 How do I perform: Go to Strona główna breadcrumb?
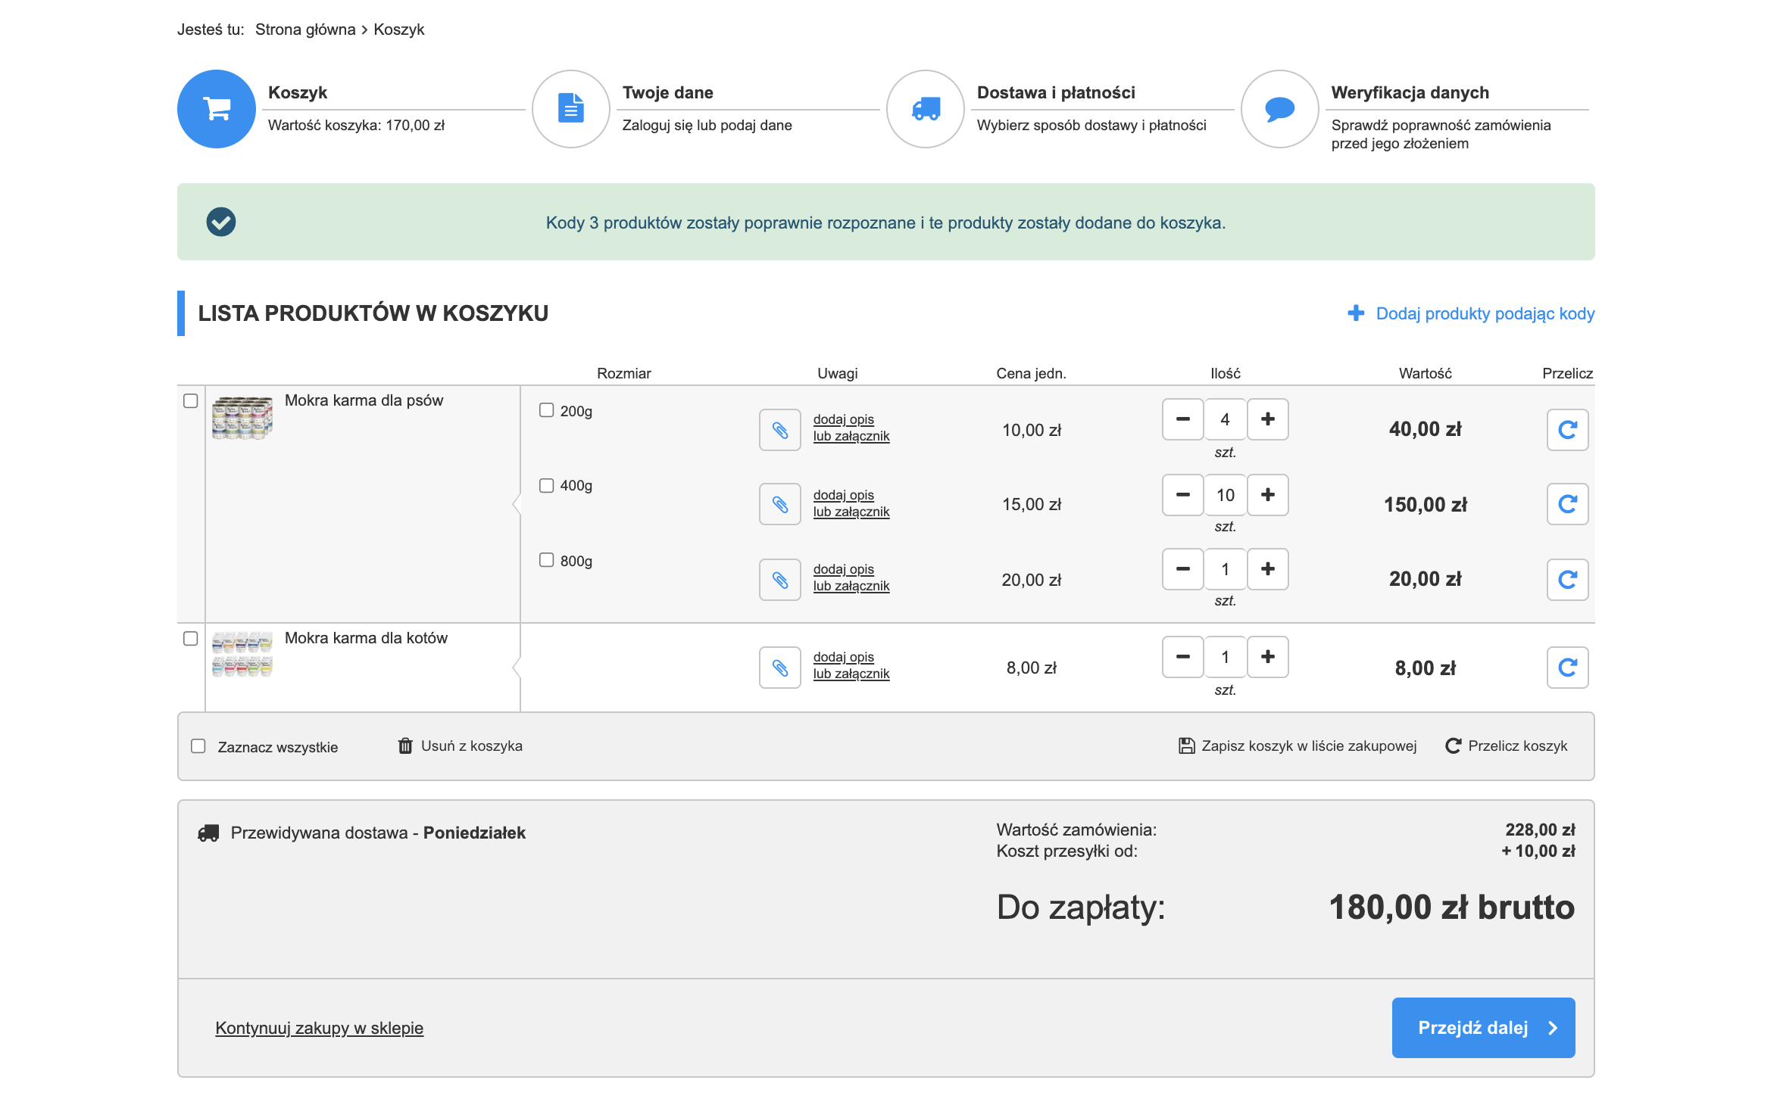coord(305,30)
